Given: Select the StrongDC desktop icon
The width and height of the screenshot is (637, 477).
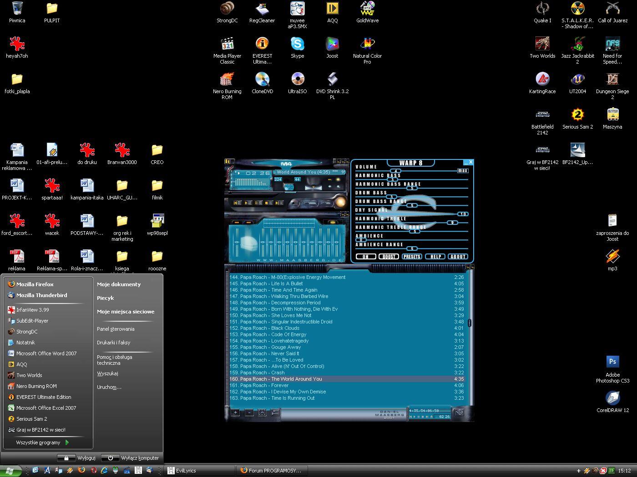Looking at the screenshot, I should pyautogui.click(x=227, y=12).
